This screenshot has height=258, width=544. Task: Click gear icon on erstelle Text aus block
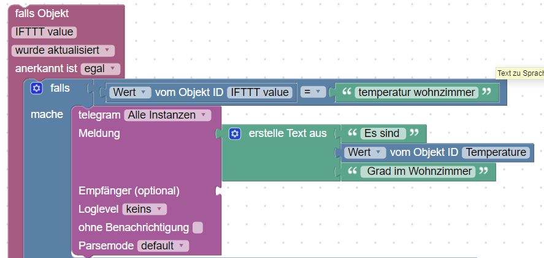point(235,133)
